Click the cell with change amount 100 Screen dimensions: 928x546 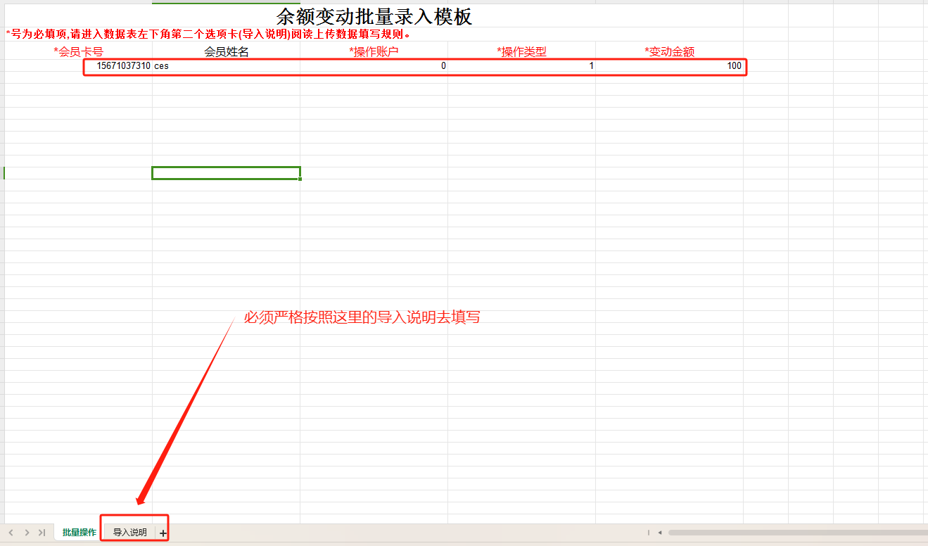point(668,66)
